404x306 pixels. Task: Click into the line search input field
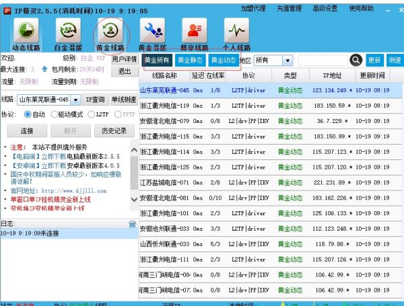point(323,61)
